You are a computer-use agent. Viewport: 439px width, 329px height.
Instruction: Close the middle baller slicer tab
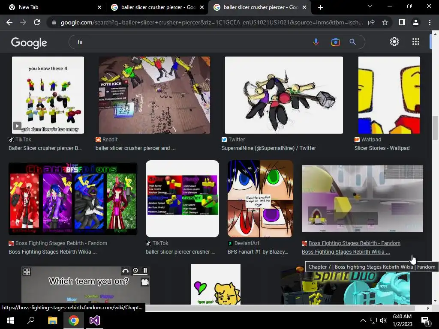coord(202,7)
